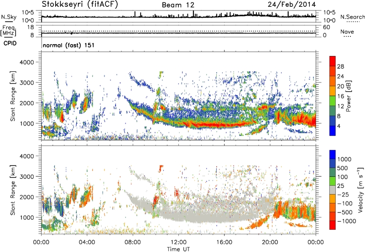The image size is (365, 252).
Task: Click the 500 velocity colorbar label
Action: point(343,168)
